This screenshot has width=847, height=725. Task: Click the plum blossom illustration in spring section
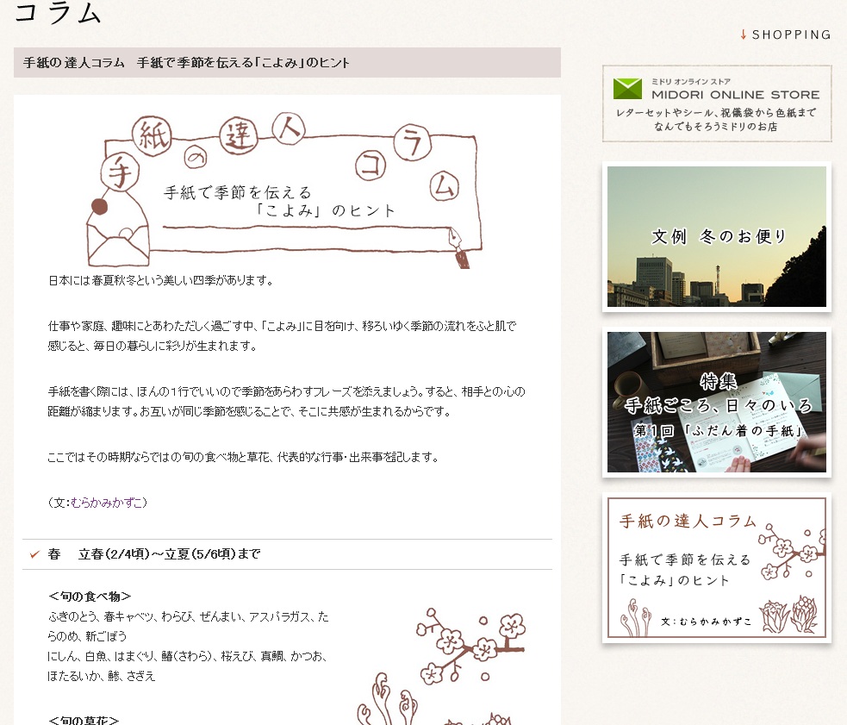(x=465, y=642)
